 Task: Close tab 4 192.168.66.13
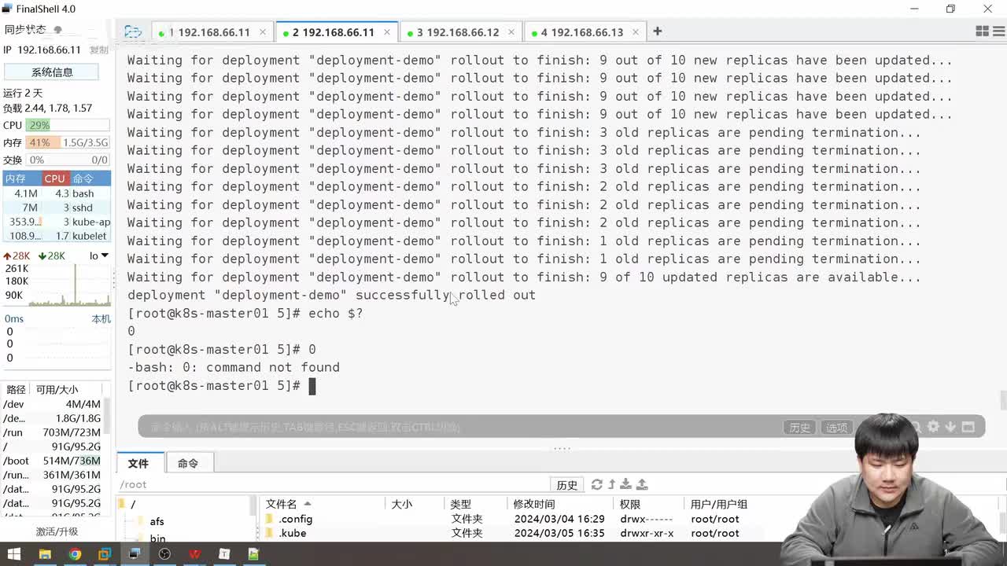coord(636,32)
